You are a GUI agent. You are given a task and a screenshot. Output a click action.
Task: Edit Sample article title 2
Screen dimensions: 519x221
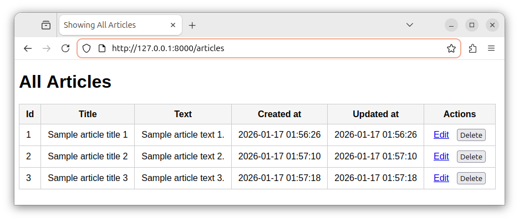tap(441, 157)
